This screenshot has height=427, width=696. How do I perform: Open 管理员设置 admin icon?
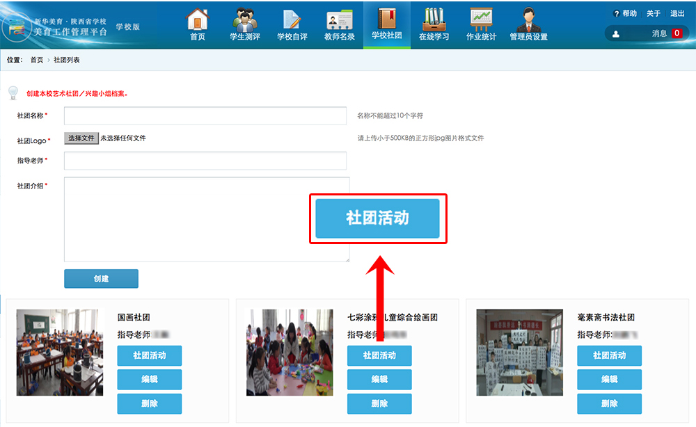pyautogui.click(x=528, y=19)
